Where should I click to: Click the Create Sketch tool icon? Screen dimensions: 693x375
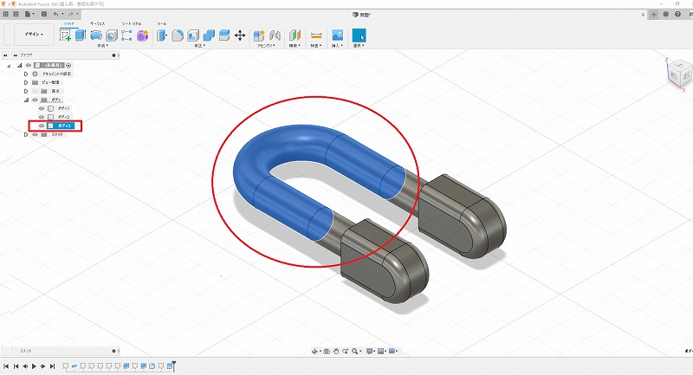click(x=65, y=36)
